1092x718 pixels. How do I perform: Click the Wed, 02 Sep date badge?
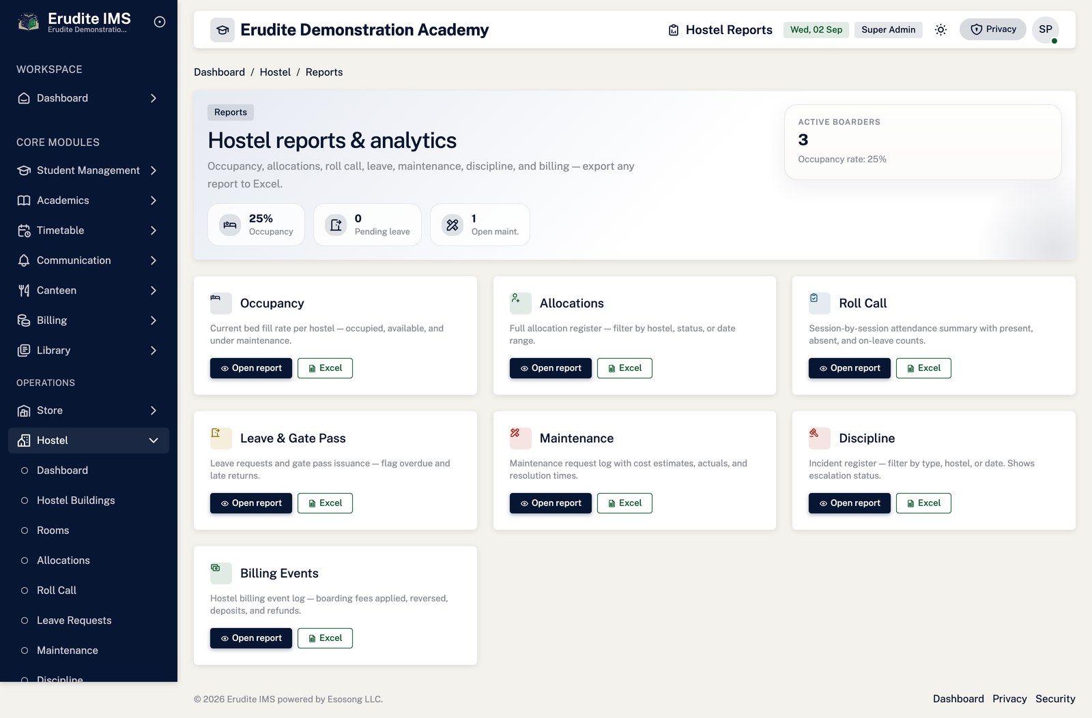(816, 30)
